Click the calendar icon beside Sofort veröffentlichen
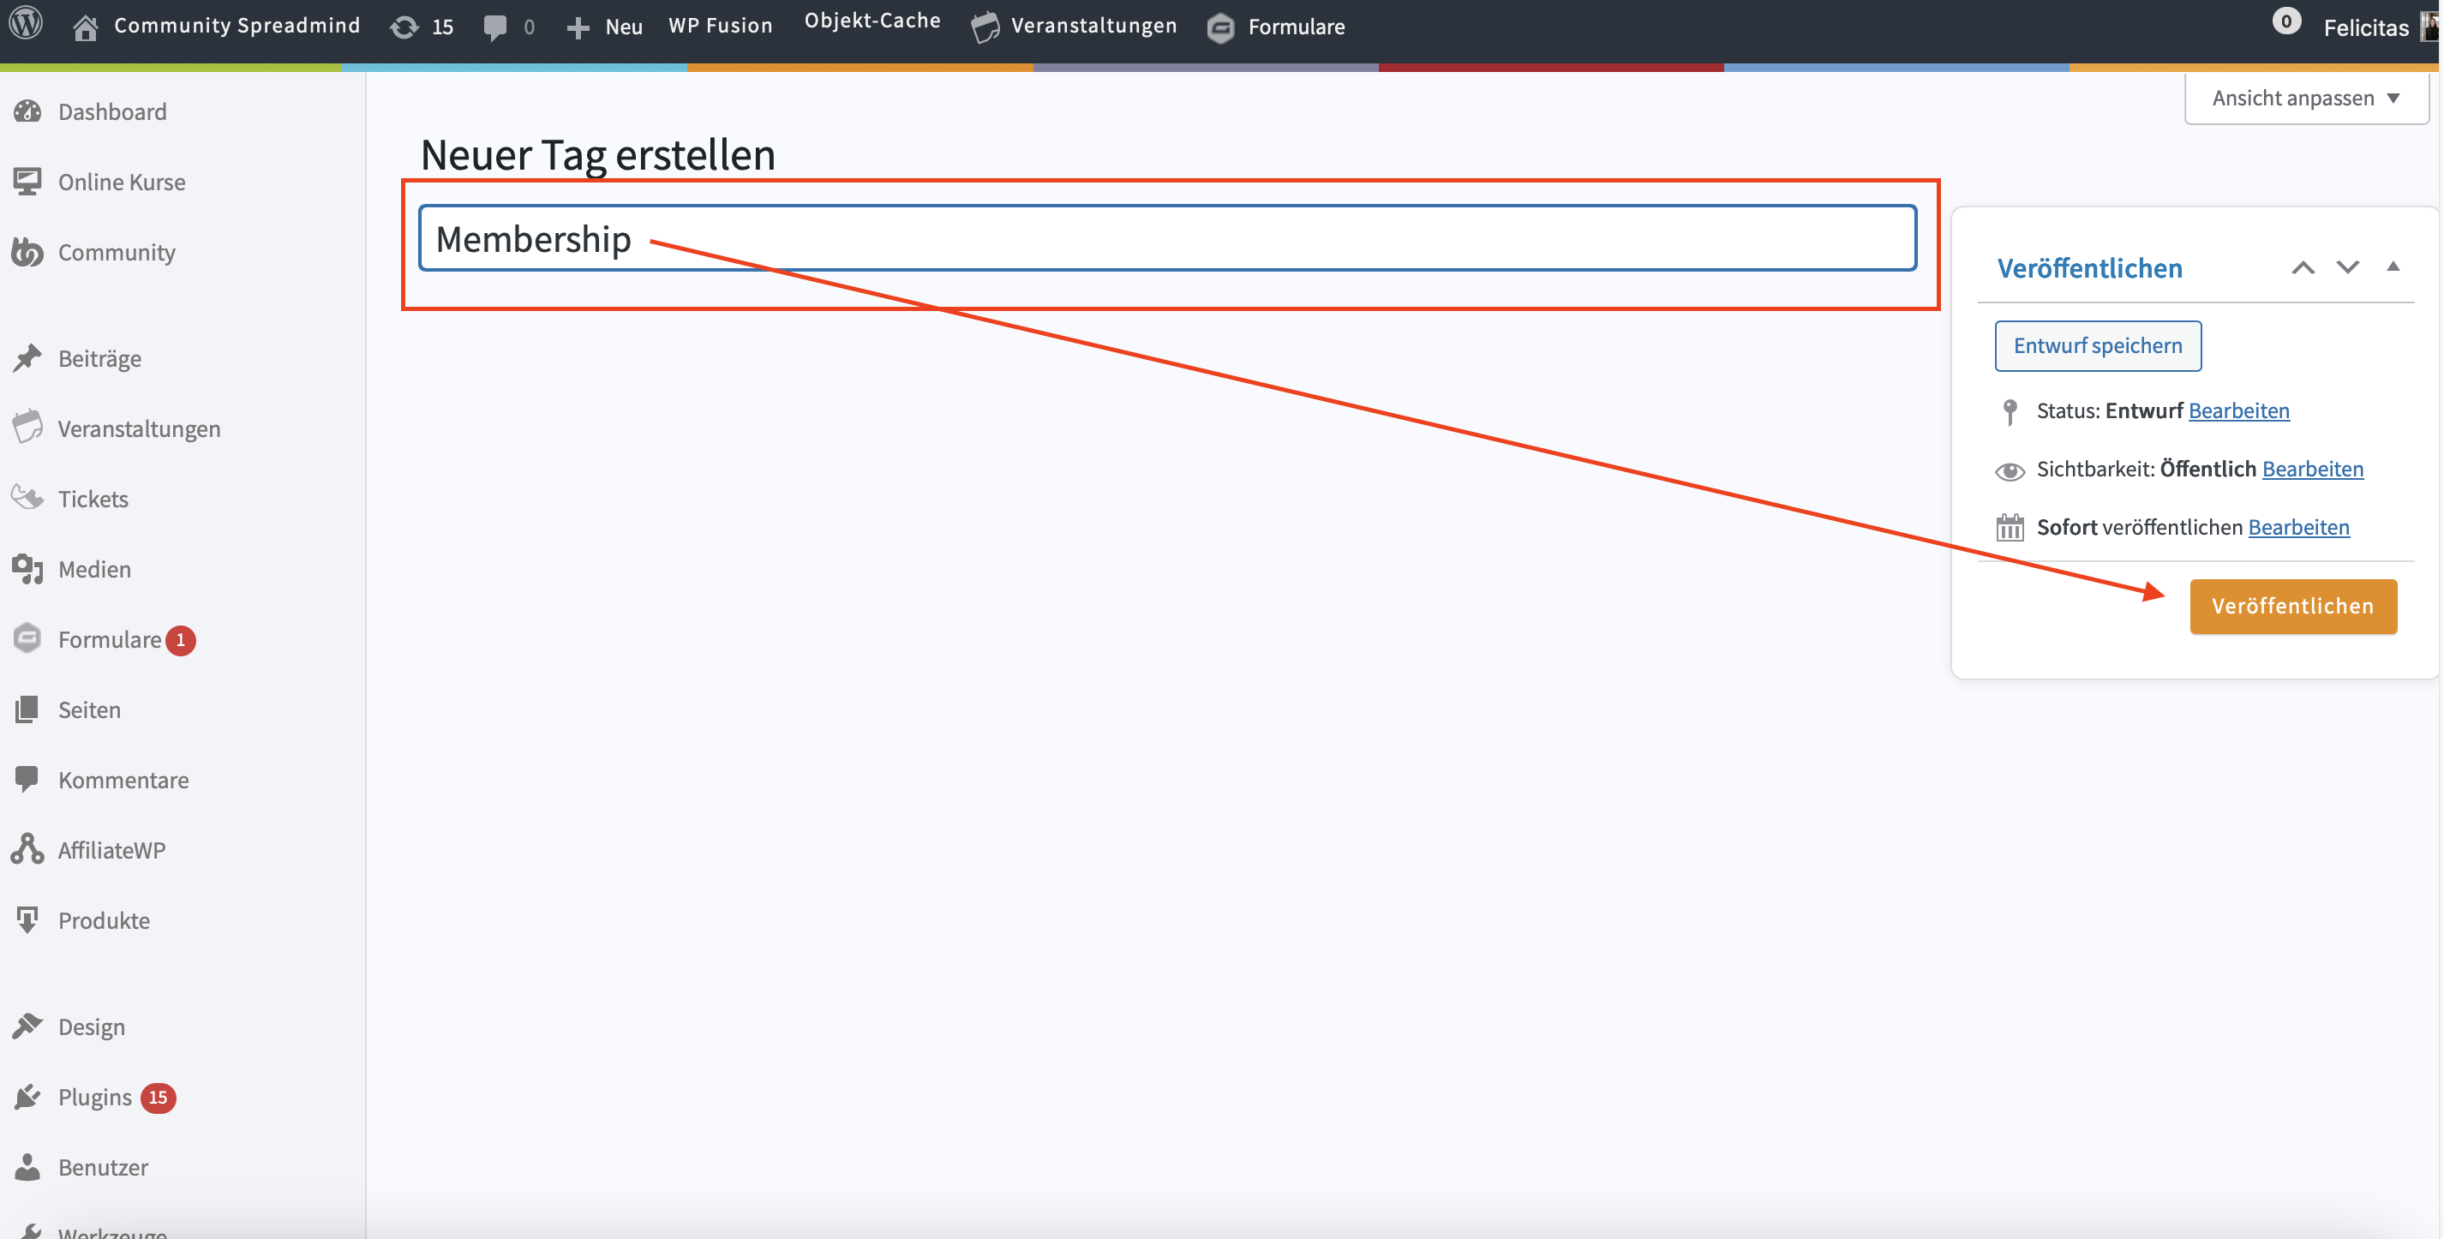Image resolution: width=2444 pixels, height=1239 pixels. (x=2010, y=526)
